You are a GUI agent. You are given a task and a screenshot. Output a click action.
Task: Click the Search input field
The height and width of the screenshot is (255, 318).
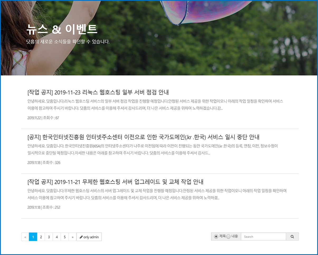coord(263,237)
